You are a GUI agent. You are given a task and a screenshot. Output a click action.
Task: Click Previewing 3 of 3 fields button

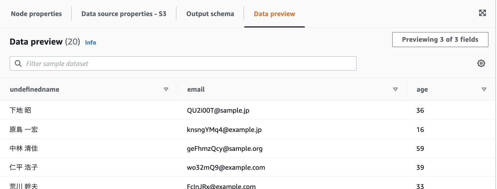coord(440,40)
